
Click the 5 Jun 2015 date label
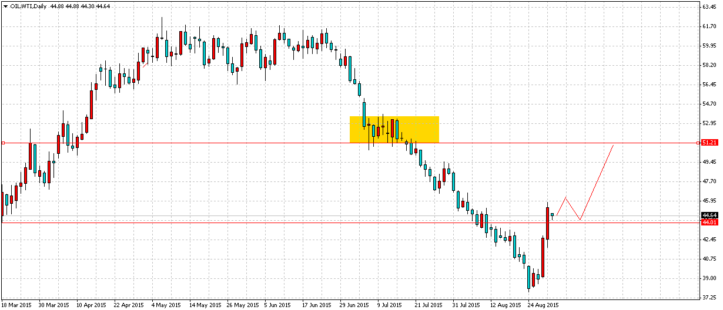pos(276,305)
